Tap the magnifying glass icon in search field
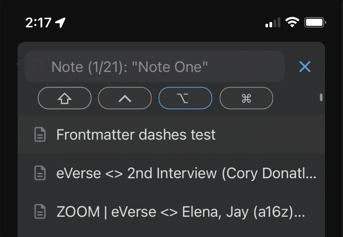Image resolution: width=343 pixels, height=237 pixels. [x=39, y=67]
